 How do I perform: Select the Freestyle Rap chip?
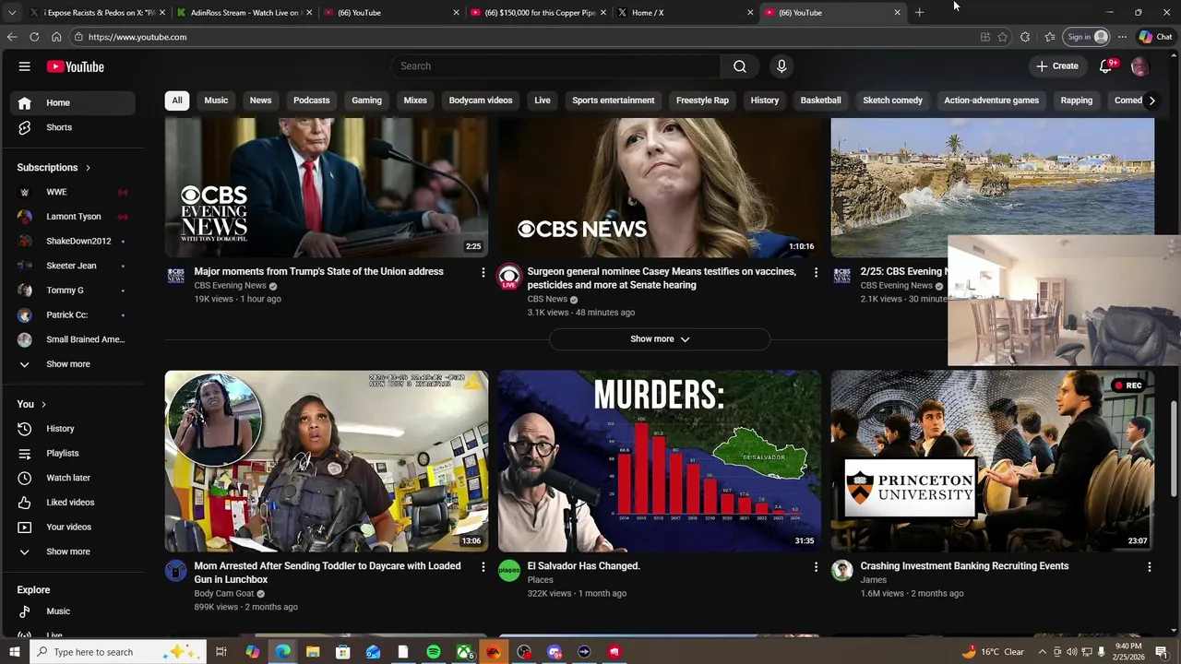tap(702, 101)
